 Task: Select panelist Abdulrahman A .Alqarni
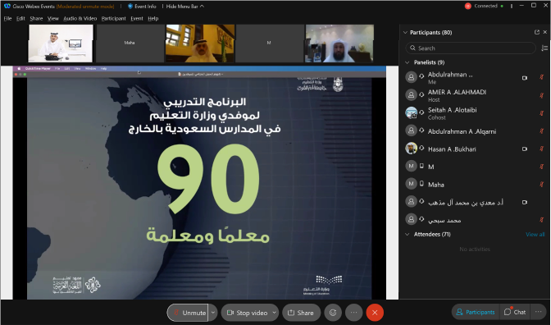point(475,131)
